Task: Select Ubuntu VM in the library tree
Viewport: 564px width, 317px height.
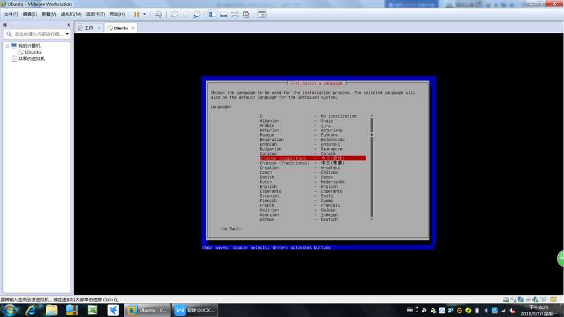Action: pos(33,52)
